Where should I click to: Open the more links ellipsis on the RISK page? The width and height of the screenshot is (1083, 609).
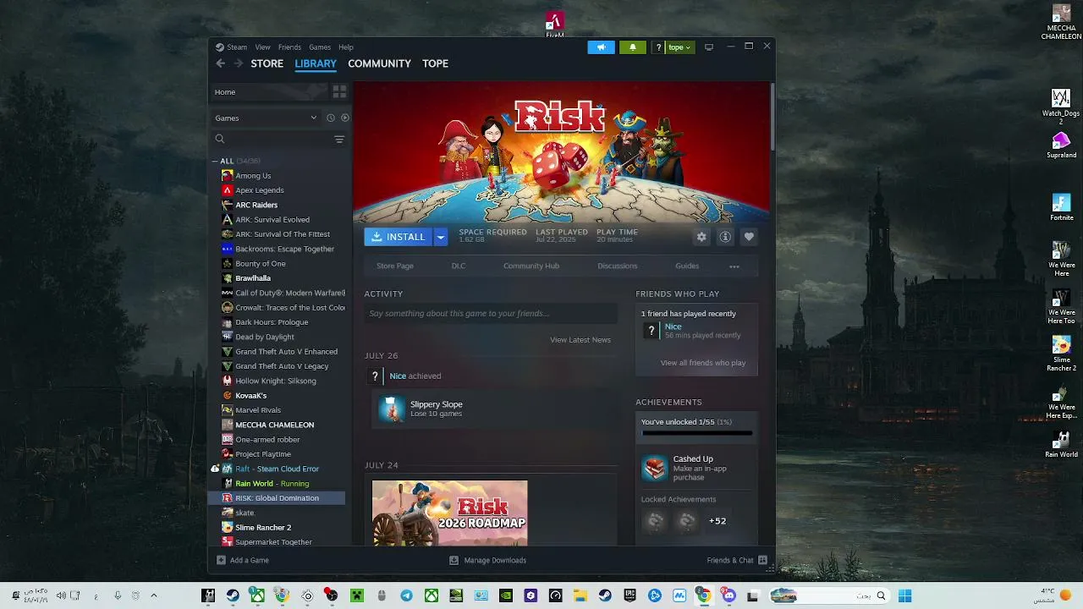point(734,266)
